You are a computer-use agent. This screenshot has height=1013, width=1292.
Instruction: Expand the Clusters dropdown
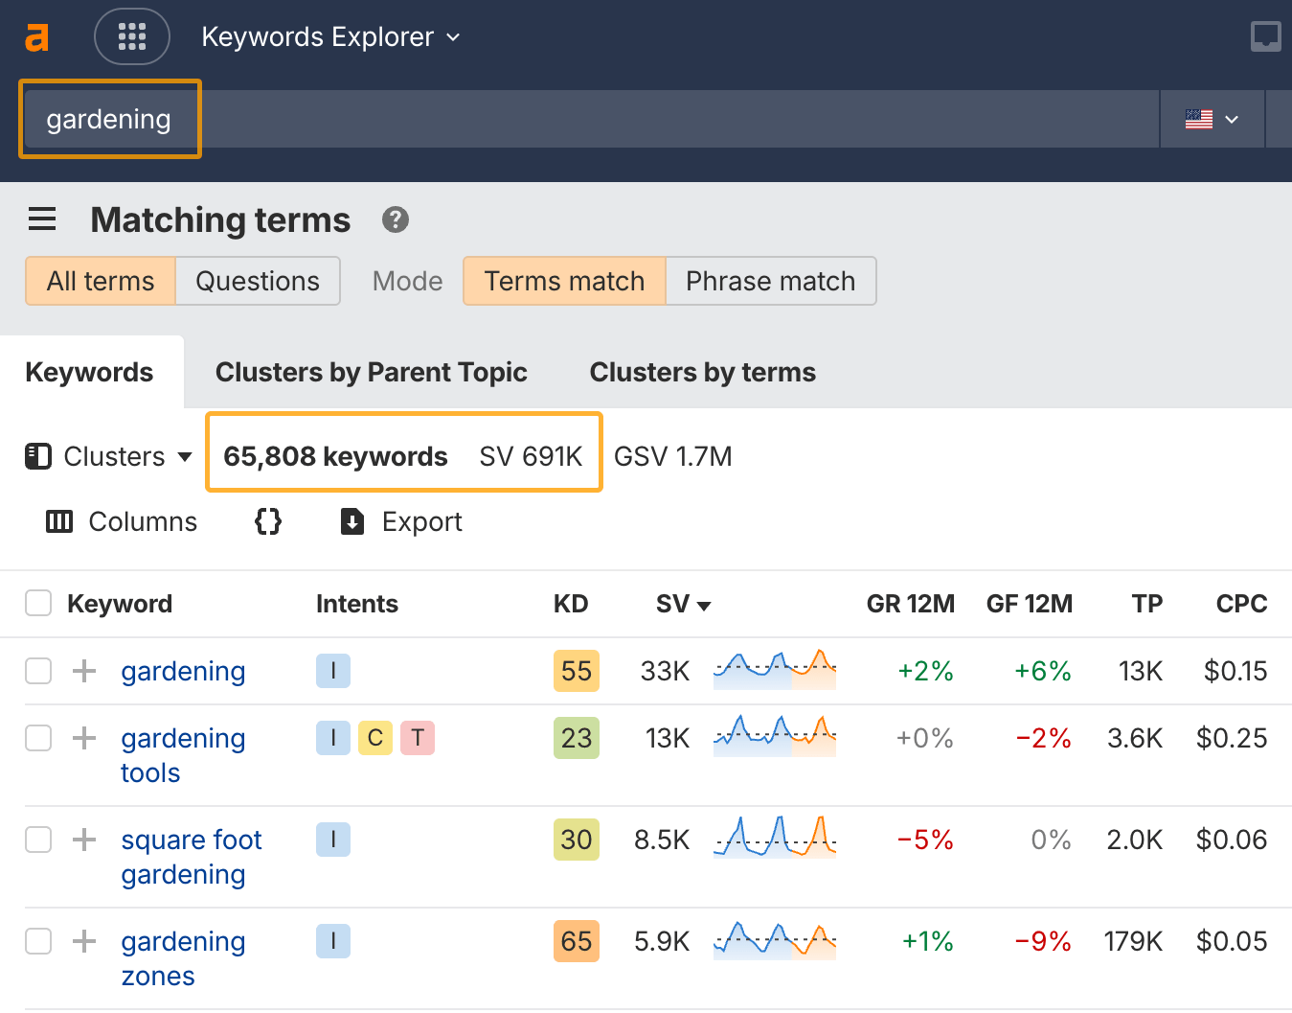(108, 456)
